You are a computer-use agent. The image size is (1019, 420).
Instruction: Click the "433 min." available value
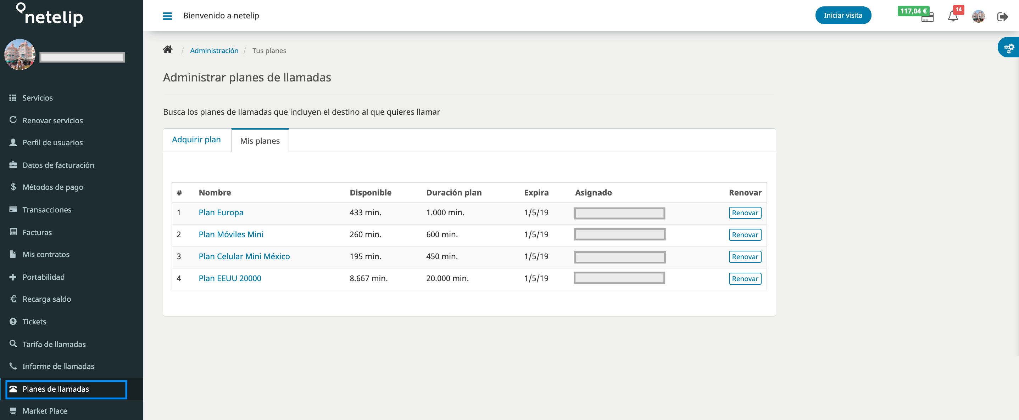365,212
